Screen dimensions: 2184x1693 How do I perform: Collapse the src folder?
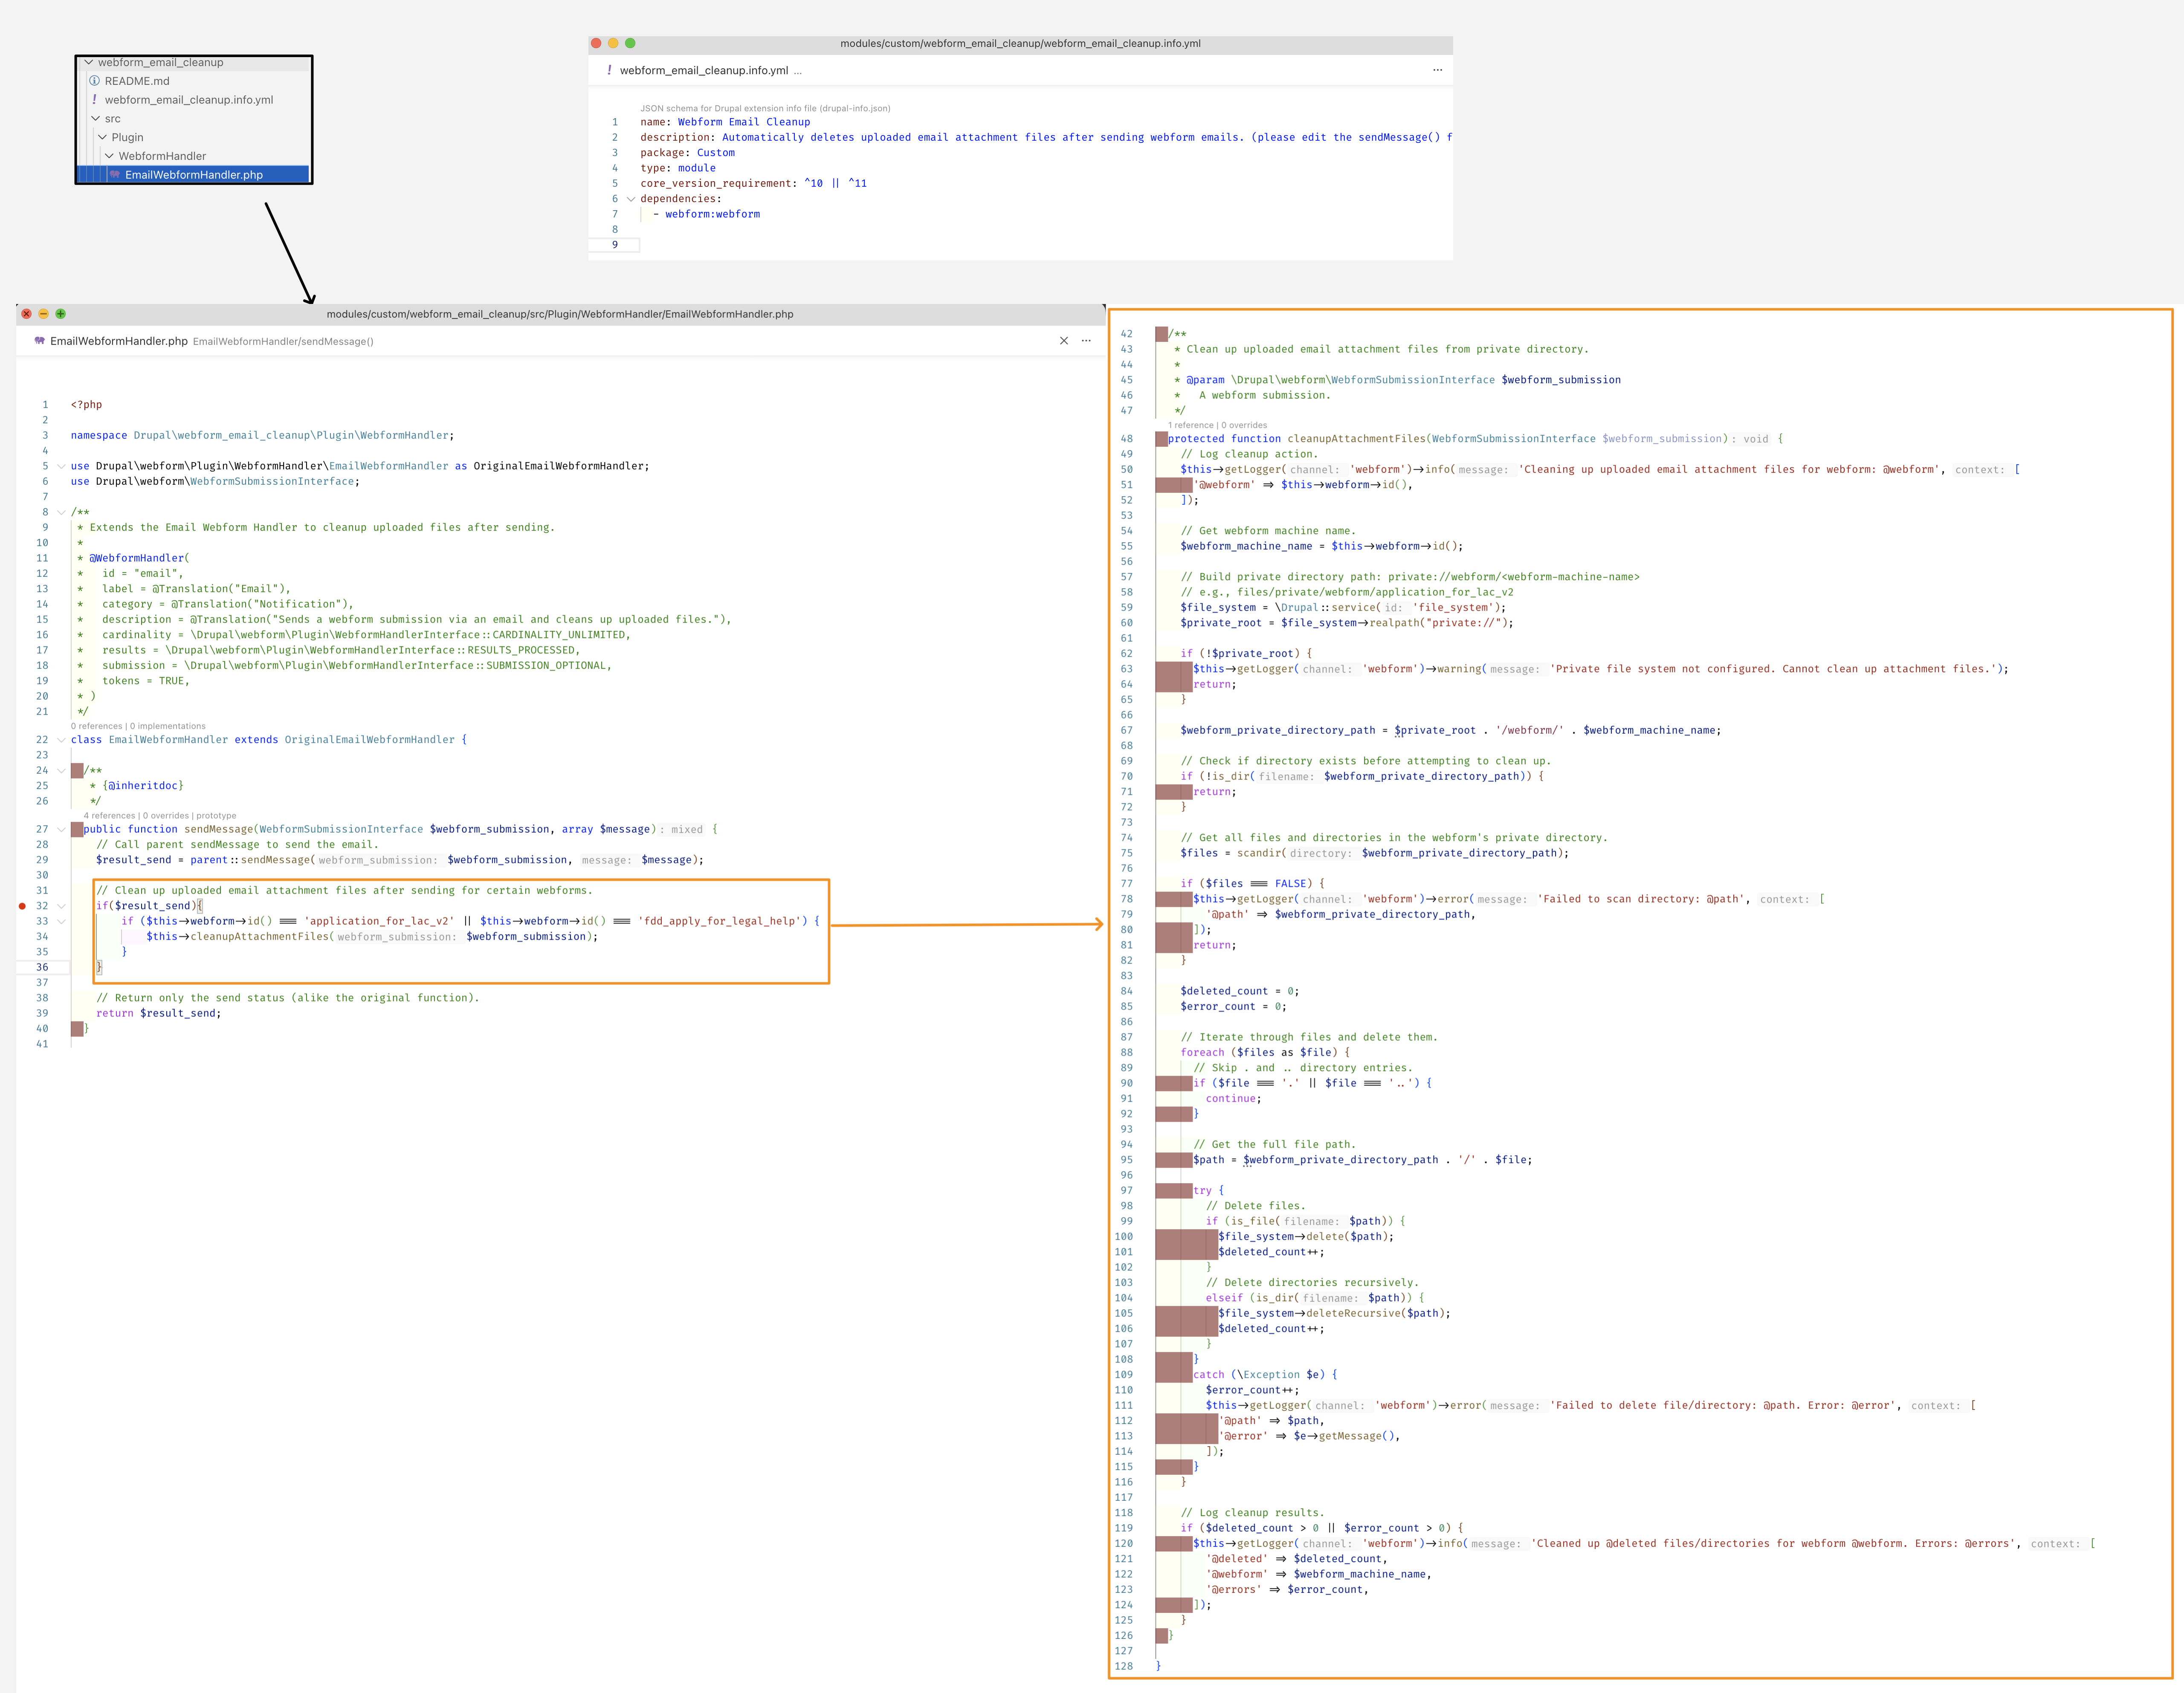pyautogui.click(x=96, y=118)
